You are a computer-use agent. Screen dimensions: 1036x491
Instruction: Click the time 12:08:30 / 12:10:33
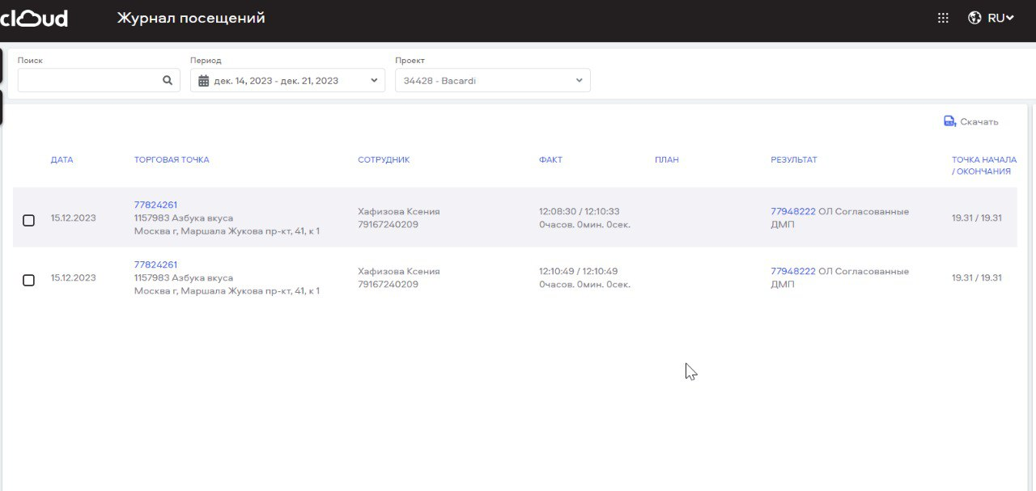(x=580, y=211)
